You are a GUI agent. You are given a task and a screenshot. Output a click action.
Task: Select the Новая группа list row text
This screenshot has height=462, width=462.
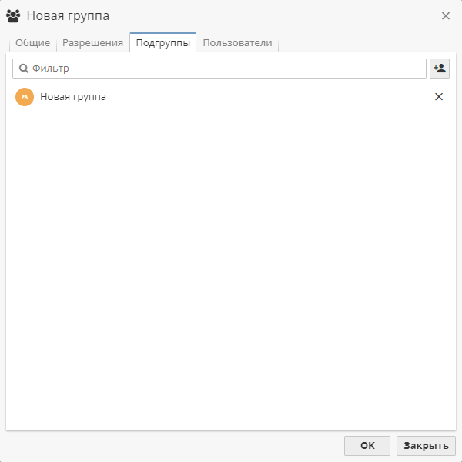pyautogui.click(x=73, y=97)
